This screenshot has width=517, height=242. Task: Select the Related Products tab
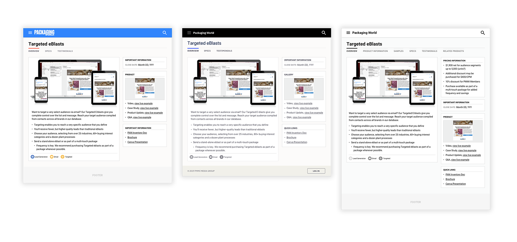[x=453, y=51]
